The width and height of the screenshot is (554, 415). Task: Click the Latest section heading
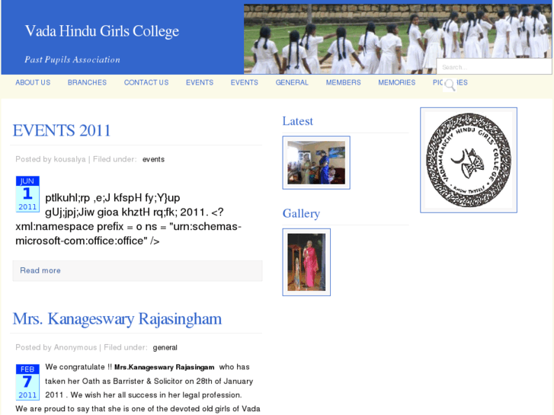(x=297, y=121)
